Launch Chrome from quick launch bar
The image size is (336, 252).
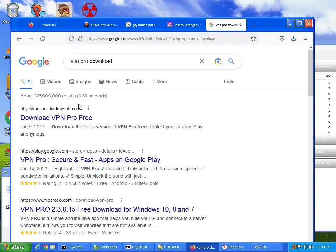point(45,247)
